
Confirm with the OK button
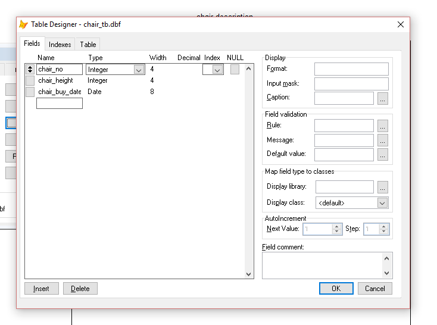(x=336, y=289)
